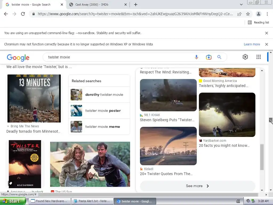Open the 13 Minutes poster image
This screenshot has width=273, height=205.
(x=34, y=98)
